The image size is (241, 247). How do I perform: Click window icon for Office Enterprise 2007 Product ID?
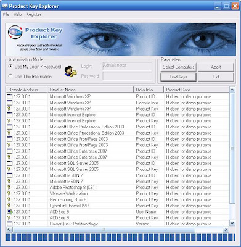[x=9, y=151]
